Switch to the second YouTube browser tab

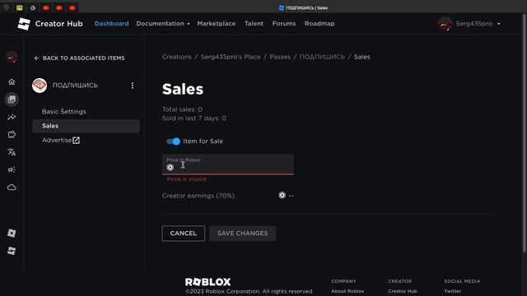59,7
